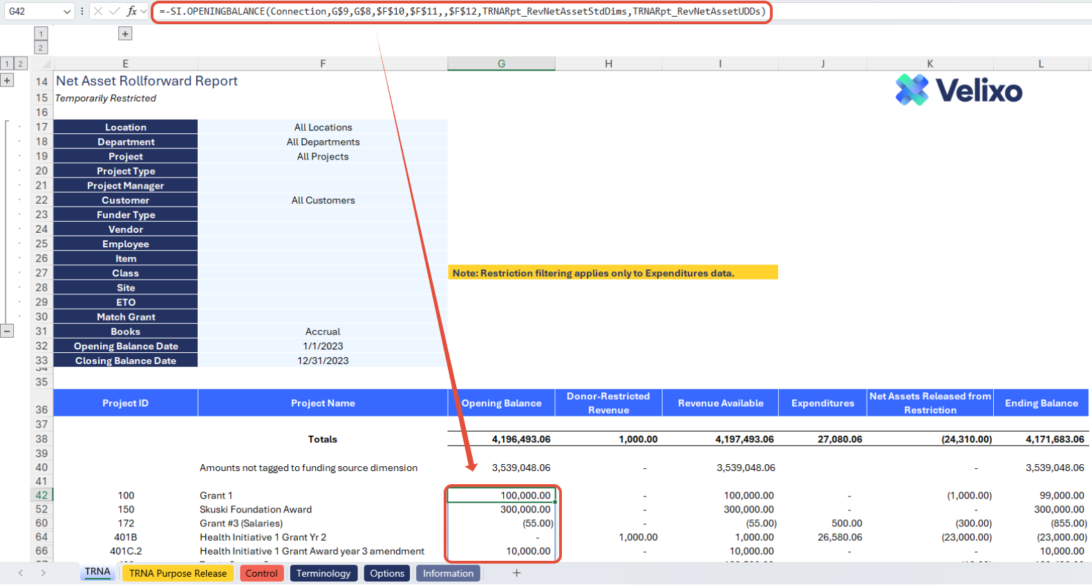Open the Options sheet tab
1092x585 pixels.
pyautogui.click(x=387, y=573)
